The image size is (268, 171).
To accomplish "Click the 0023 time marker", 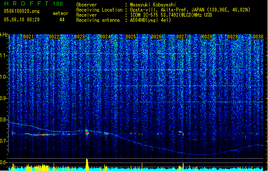I will 80,37.
